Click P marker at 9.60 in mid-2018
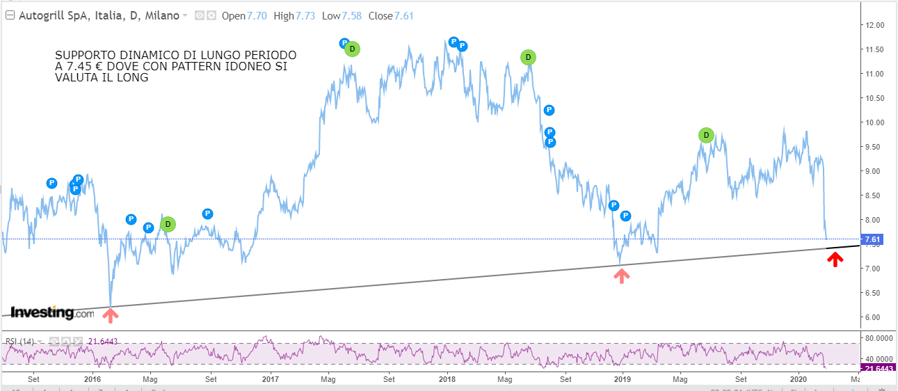 [x=550, y=142]
